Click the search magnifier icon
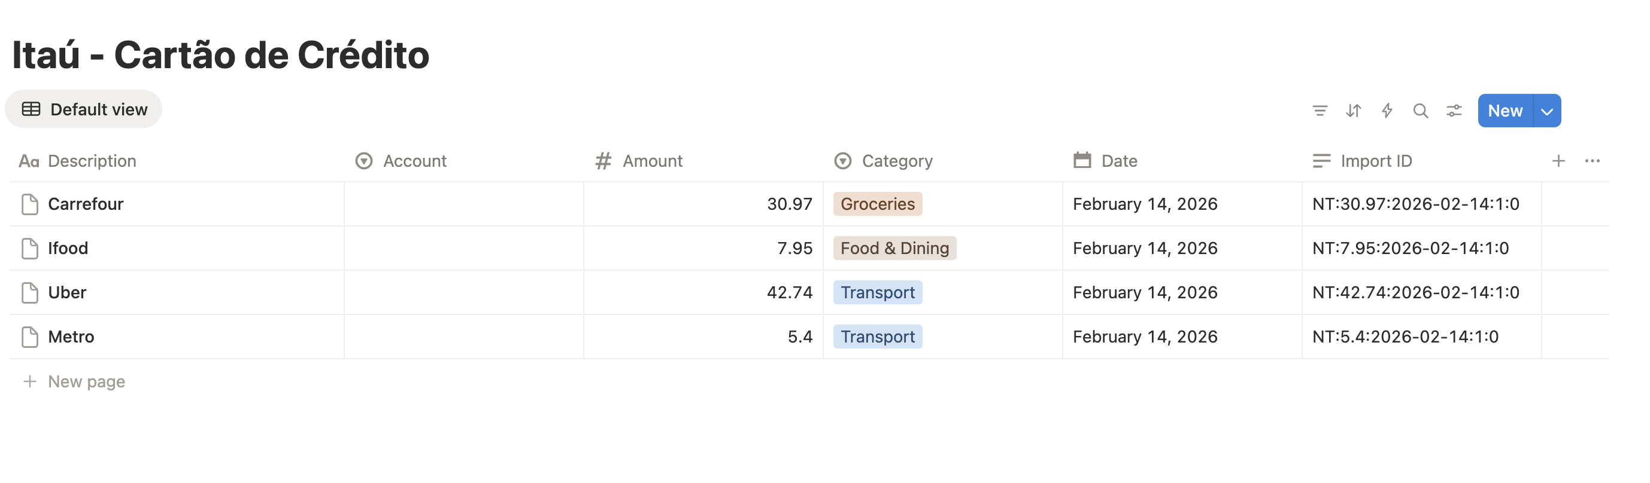Screen dimensions: 1650x483 [x=1420, y=111]
